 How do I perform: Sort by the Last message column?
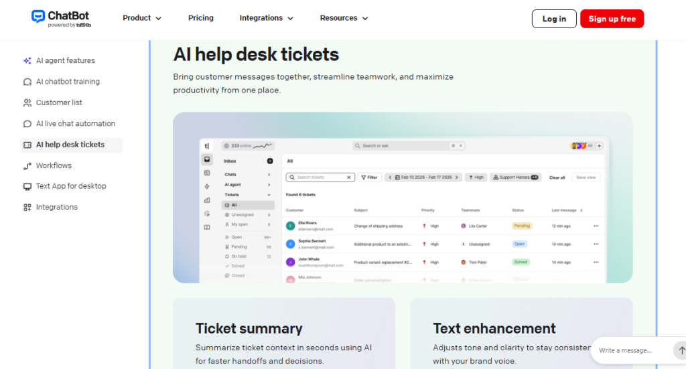click(x=567, y=210)
